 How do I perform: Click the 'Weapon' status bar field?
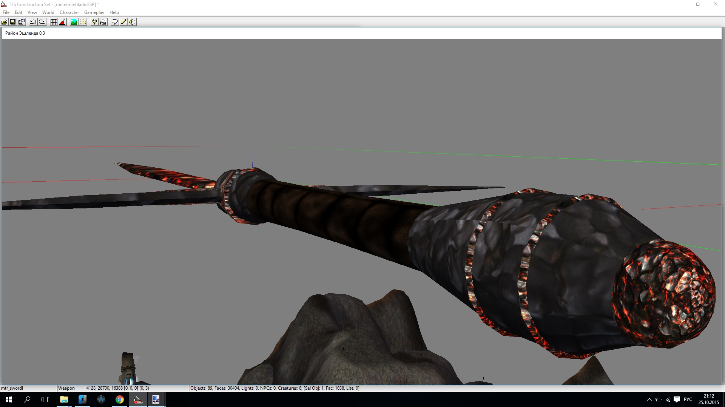[x=66, y=388]
